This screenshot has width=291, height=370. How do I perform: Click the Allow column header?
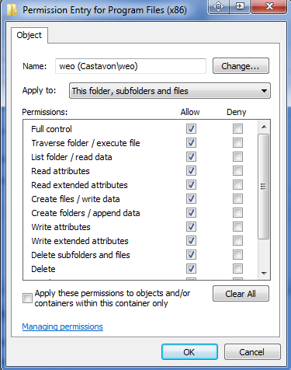pyautogui.click(x=190, y=112)
